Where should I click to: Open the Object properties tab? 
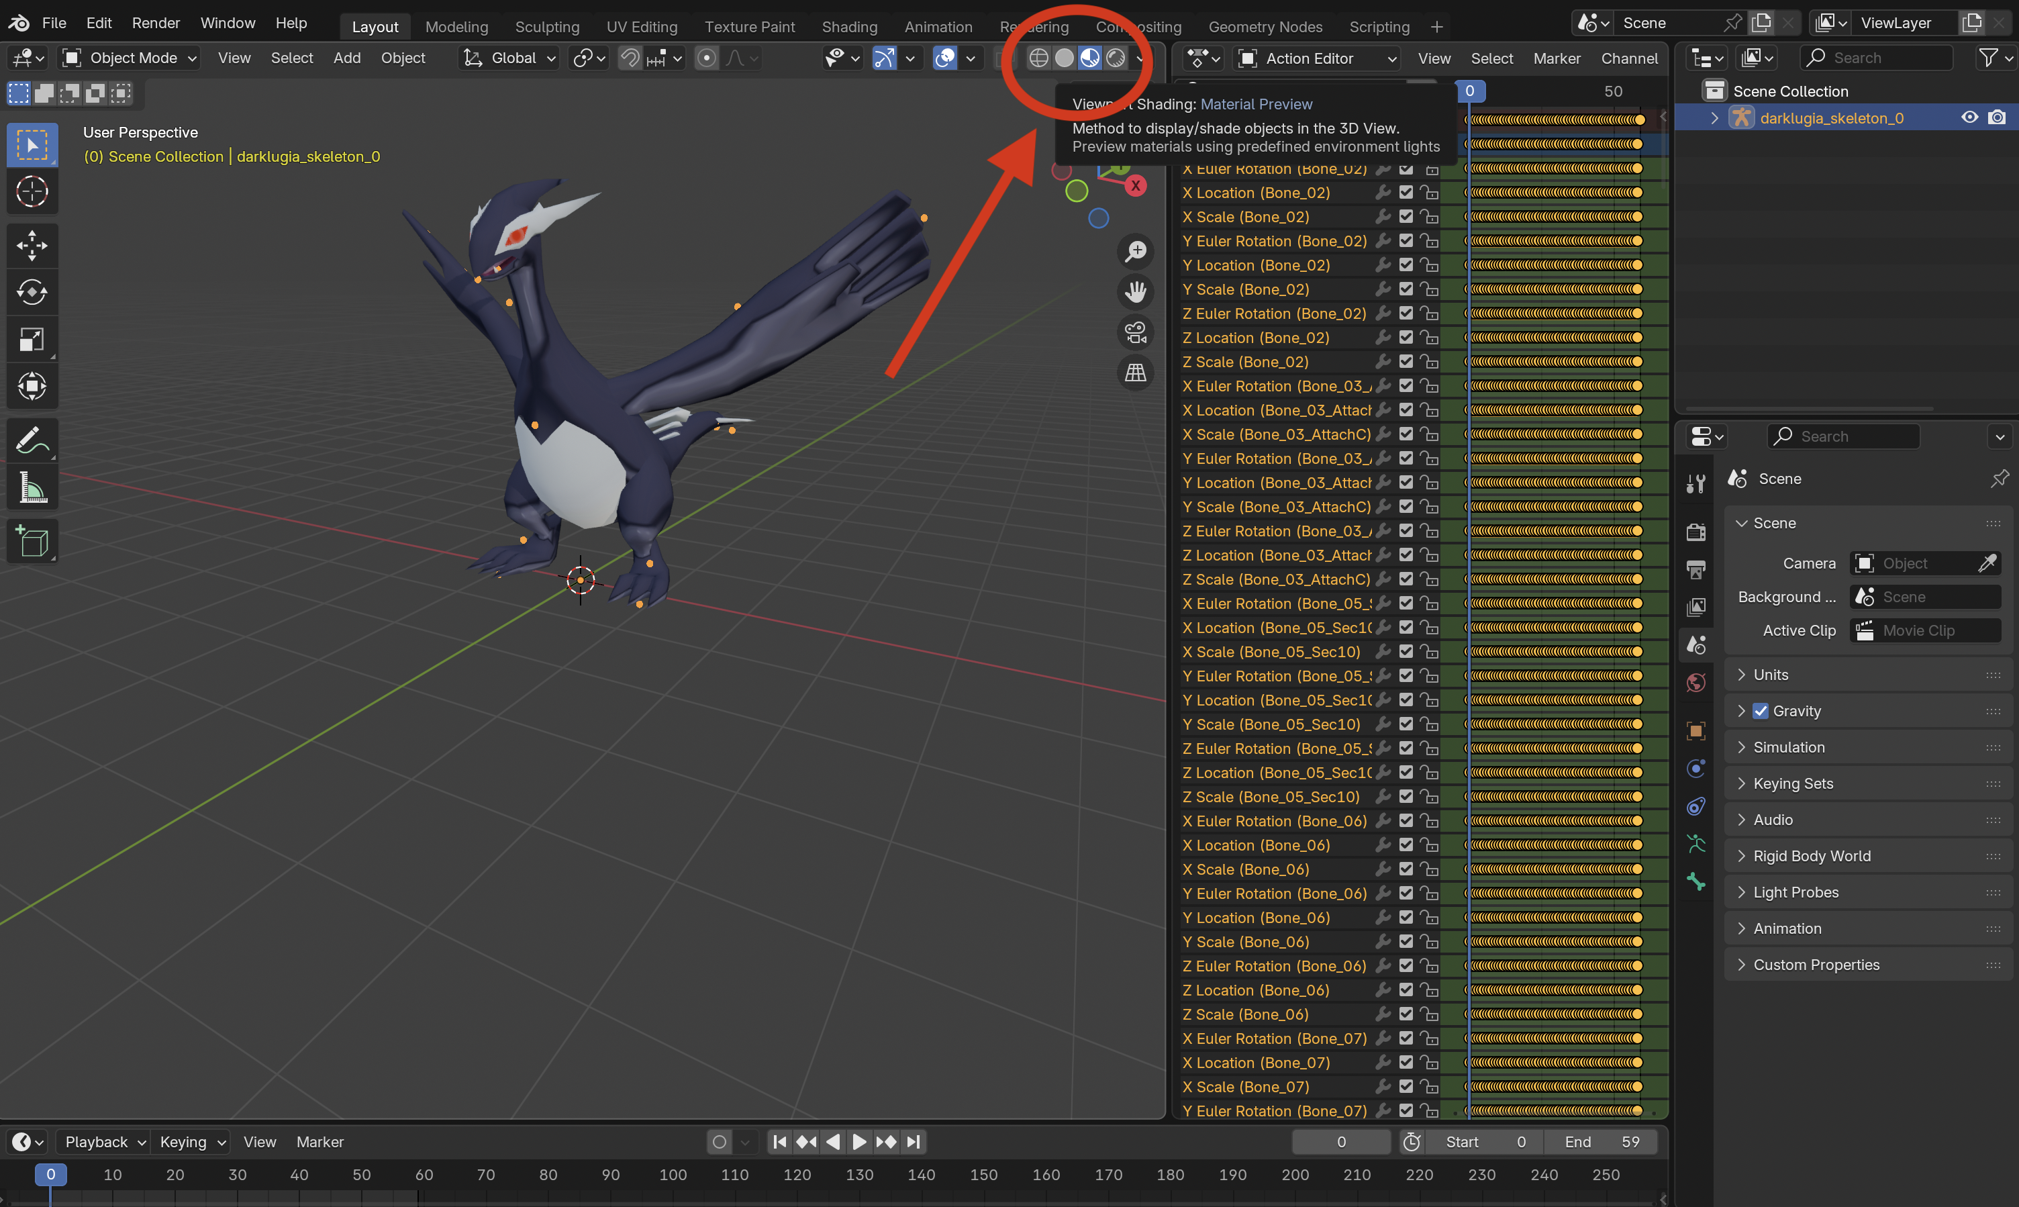pos(1696,730)
